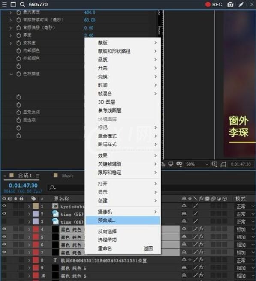This screenshot has width=256, height=281.
Task: Toggle stopwatch for 面选项 property
Action: click(x=19, y=120)
